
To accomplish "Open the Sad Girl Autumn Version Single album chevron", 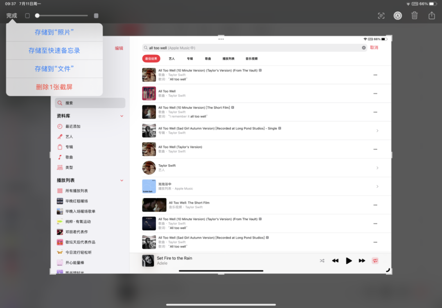I will 377,131.
